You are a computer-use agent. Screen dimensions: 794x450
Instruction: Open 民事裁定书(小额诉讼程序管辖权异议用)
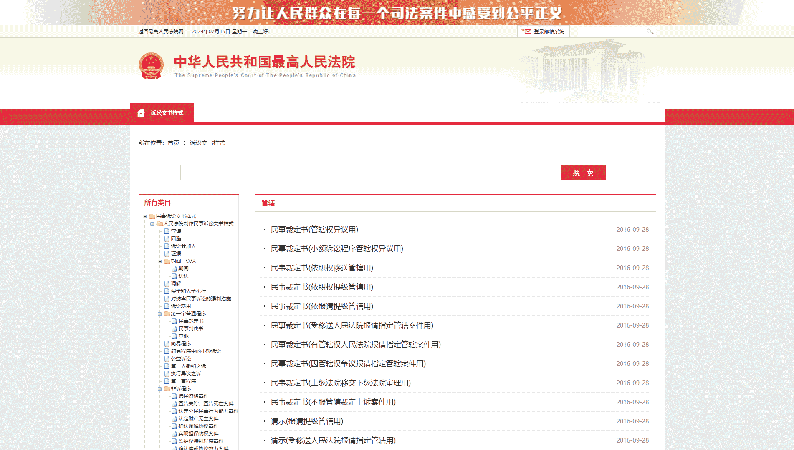pyautogui.click(x=337, y=249)
